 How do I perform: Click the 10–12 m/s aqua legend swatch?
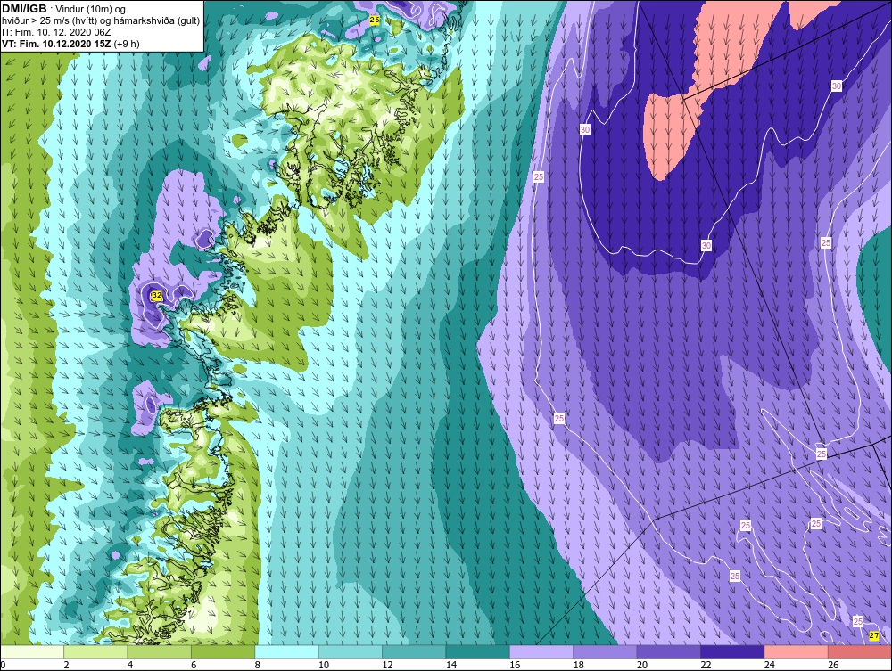point(351,651)
